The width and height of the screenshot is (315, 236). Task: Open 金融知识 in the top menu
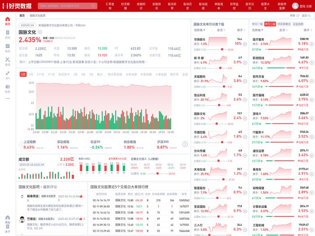(141, 6)
